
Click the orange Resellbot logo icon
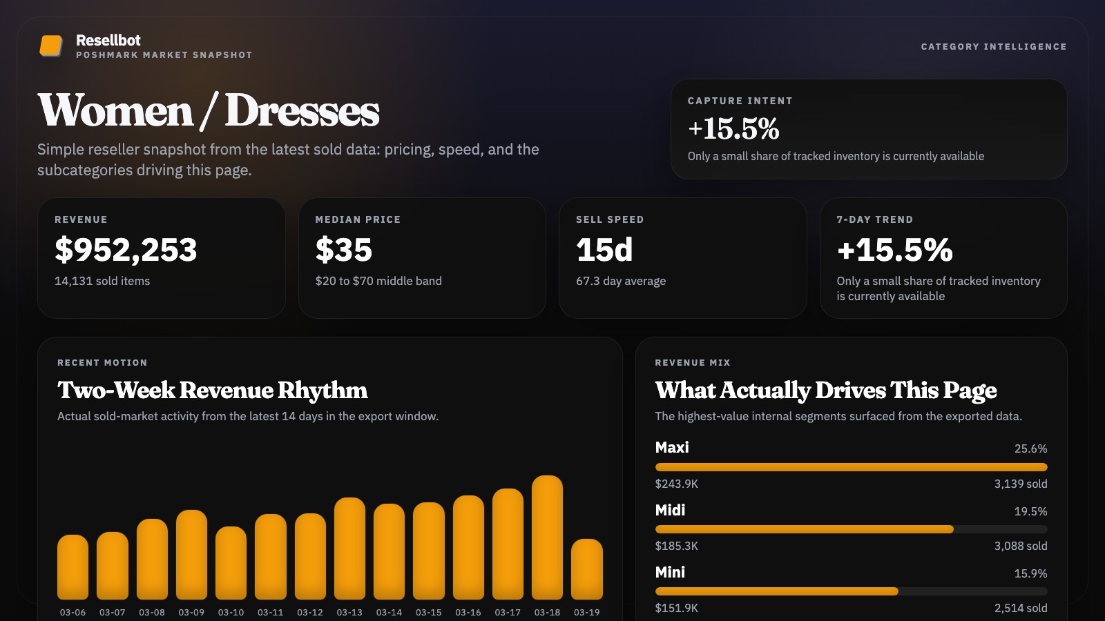52,44
